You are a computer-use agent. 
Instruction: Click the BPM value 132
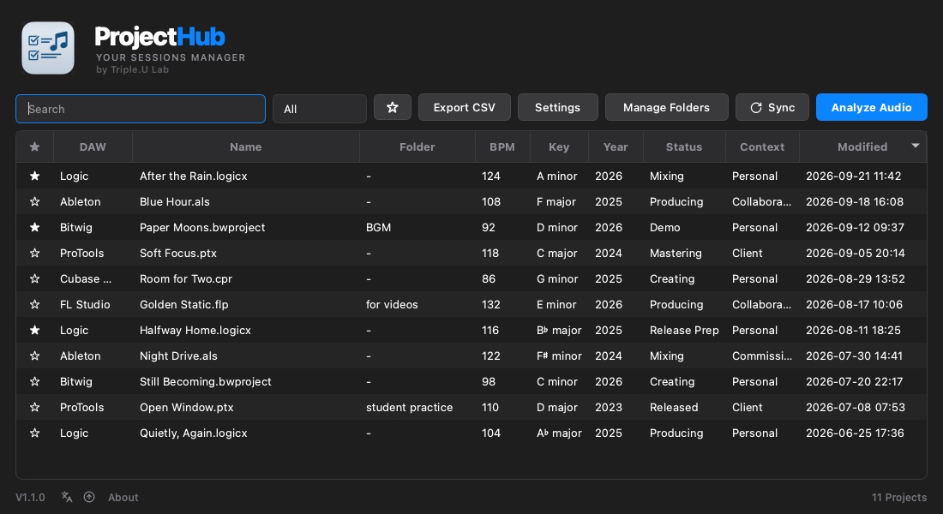490,305
